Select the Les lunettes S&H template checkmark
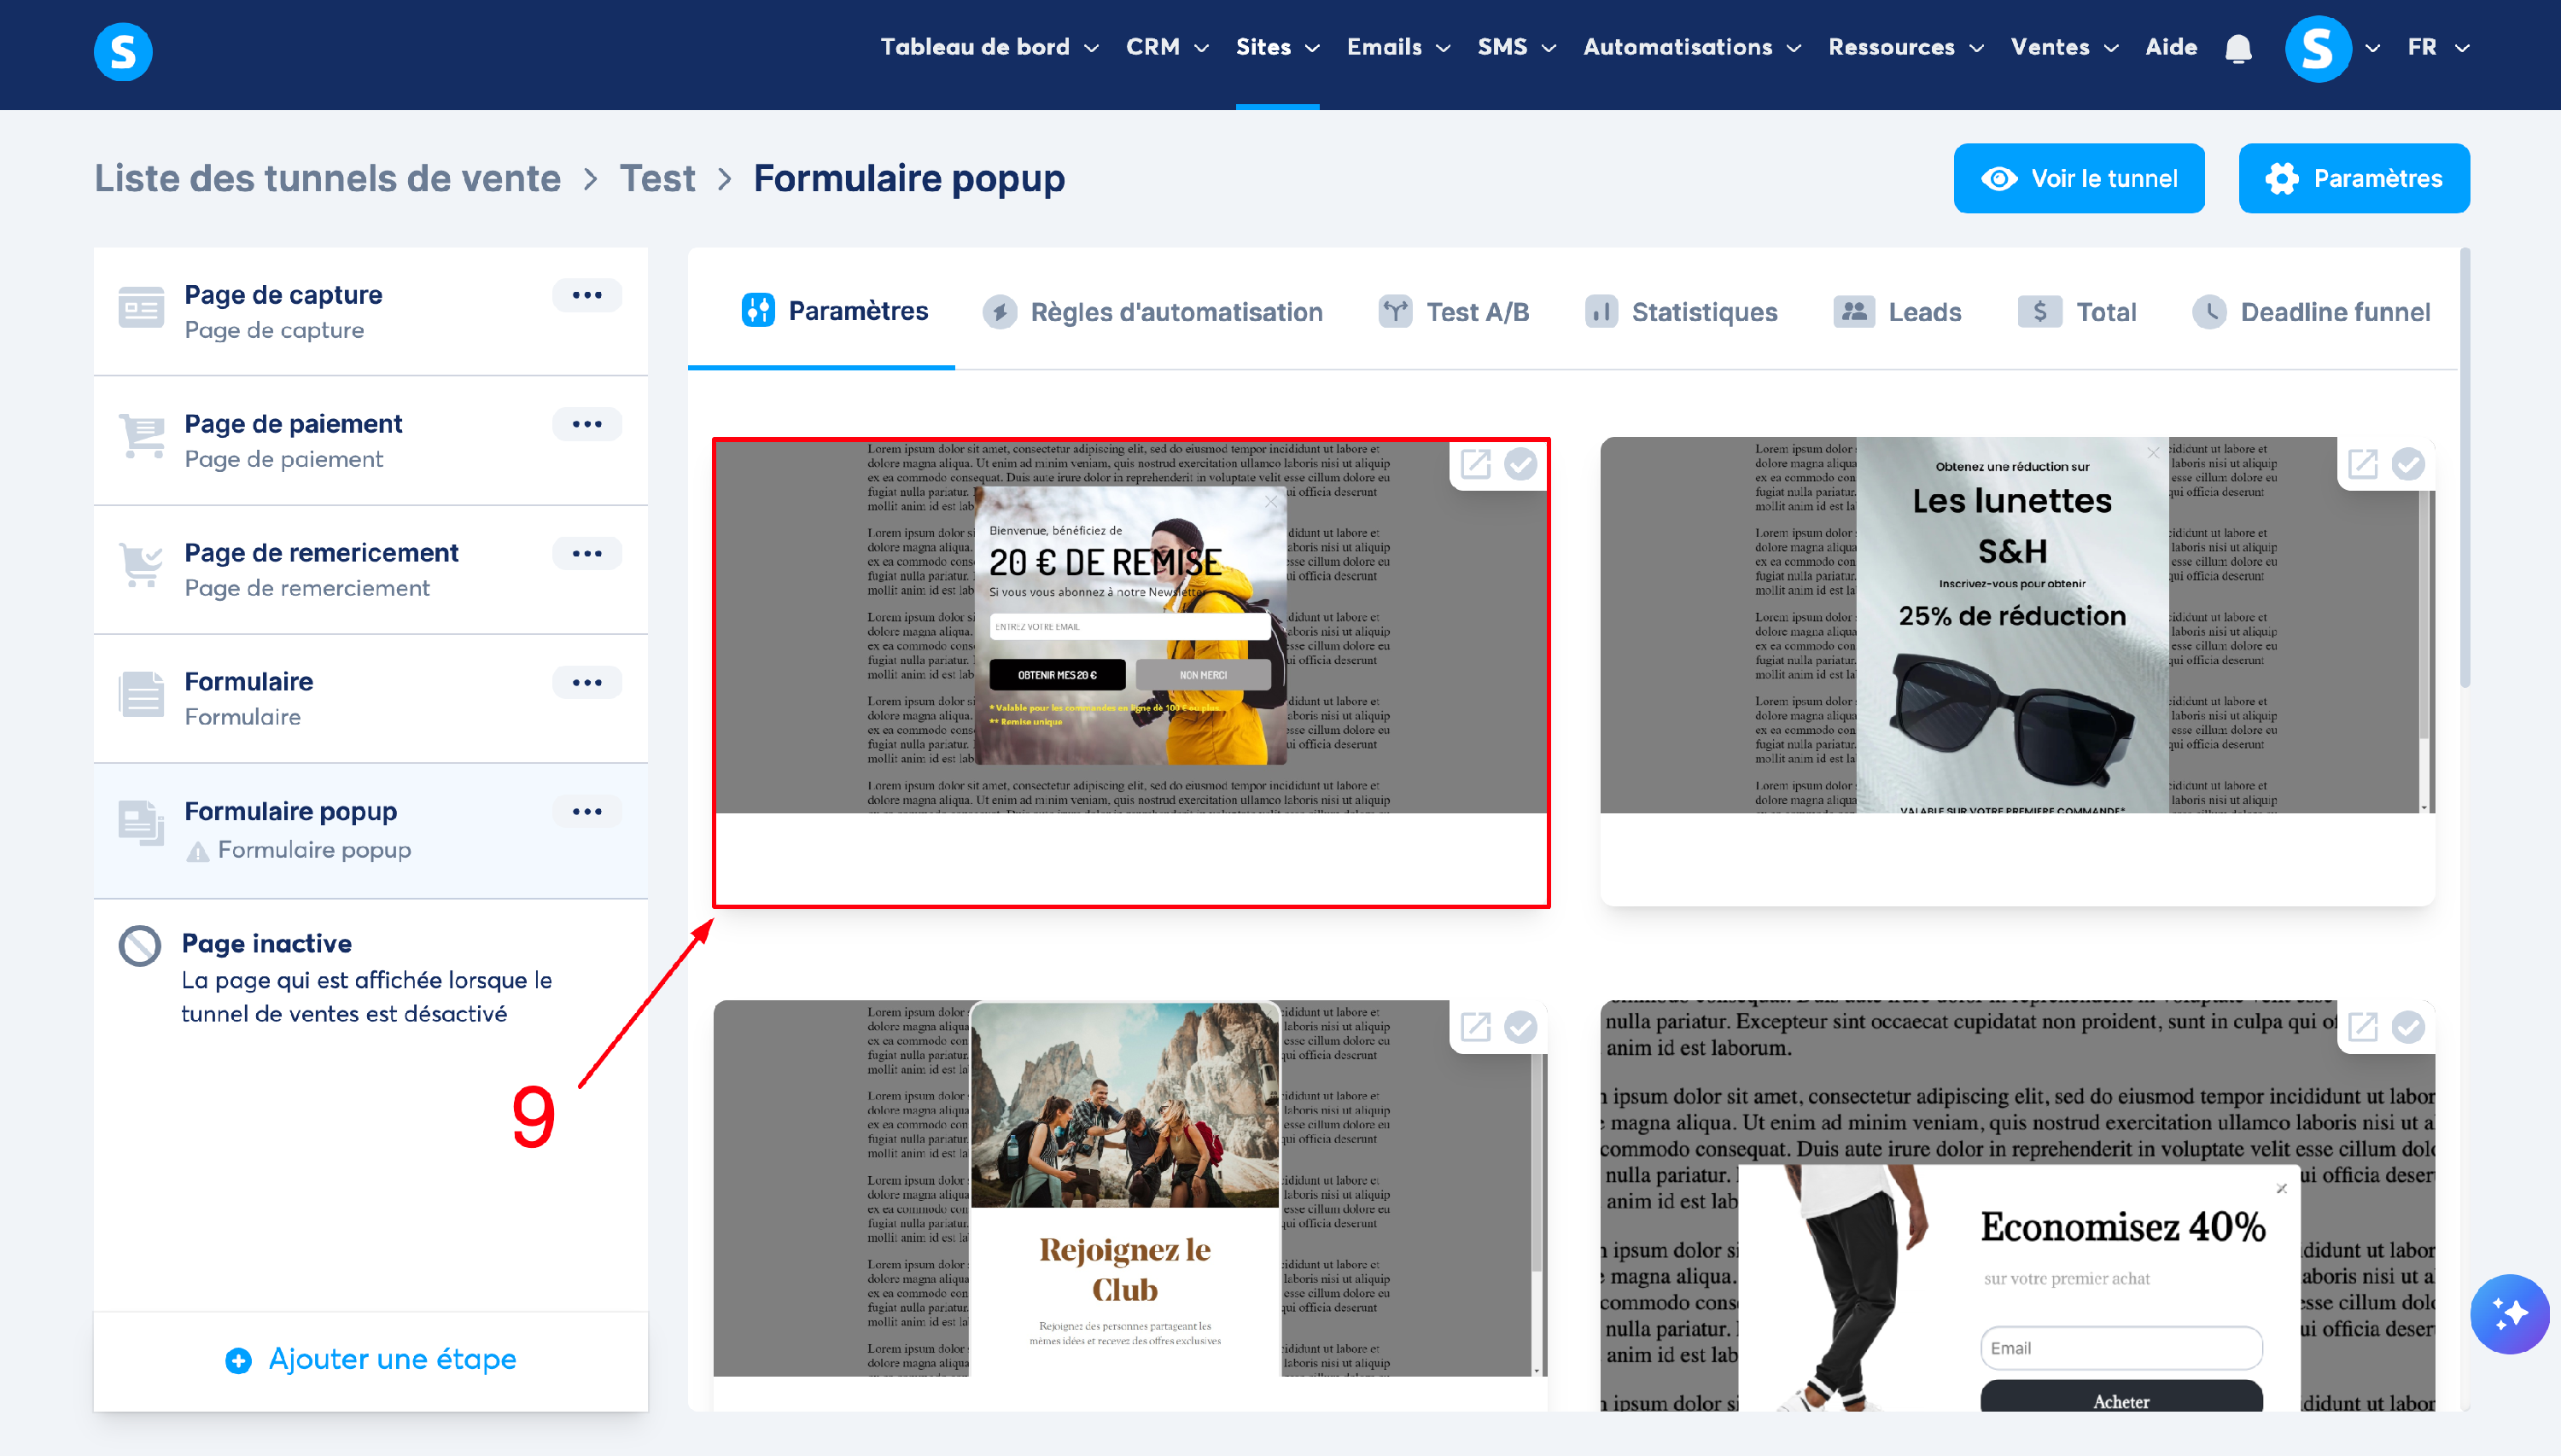Viewport: 2561px width, 1456px height. click(x=2408, y=464)
